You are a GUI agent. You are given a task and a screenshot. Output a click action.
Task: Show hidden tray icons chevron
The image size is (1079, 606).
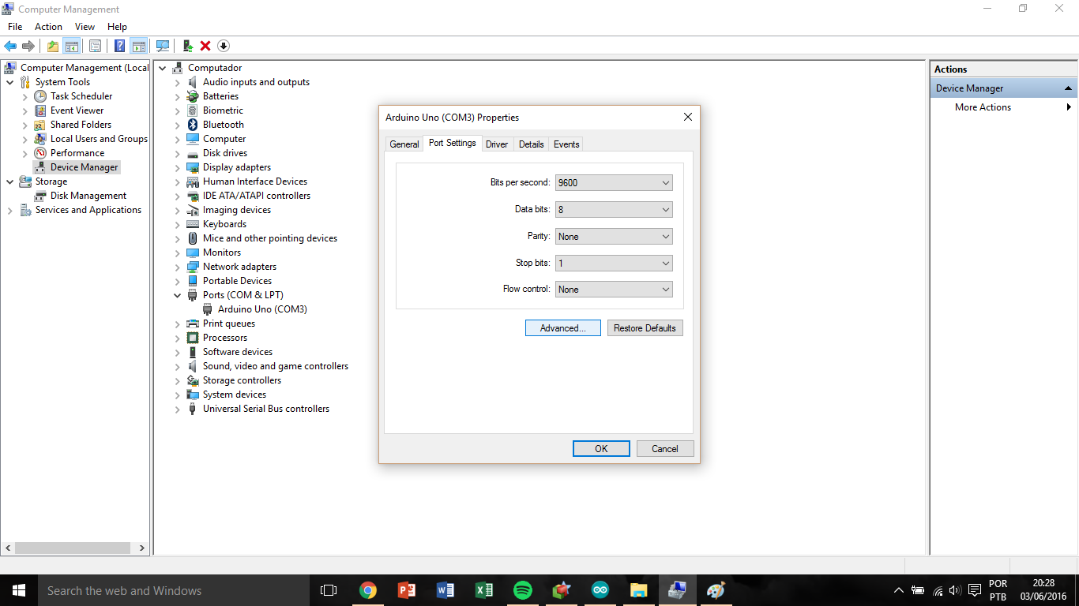click(x=898, y=590)
